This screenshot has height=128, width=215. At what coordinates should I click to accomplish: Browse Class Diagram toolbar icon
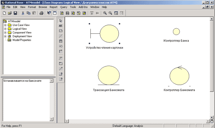click(x=62, y=13)
